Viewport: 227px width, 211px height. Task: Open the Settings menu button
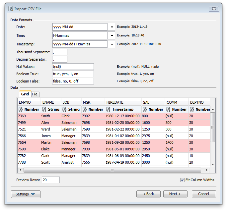pos(26,194)
